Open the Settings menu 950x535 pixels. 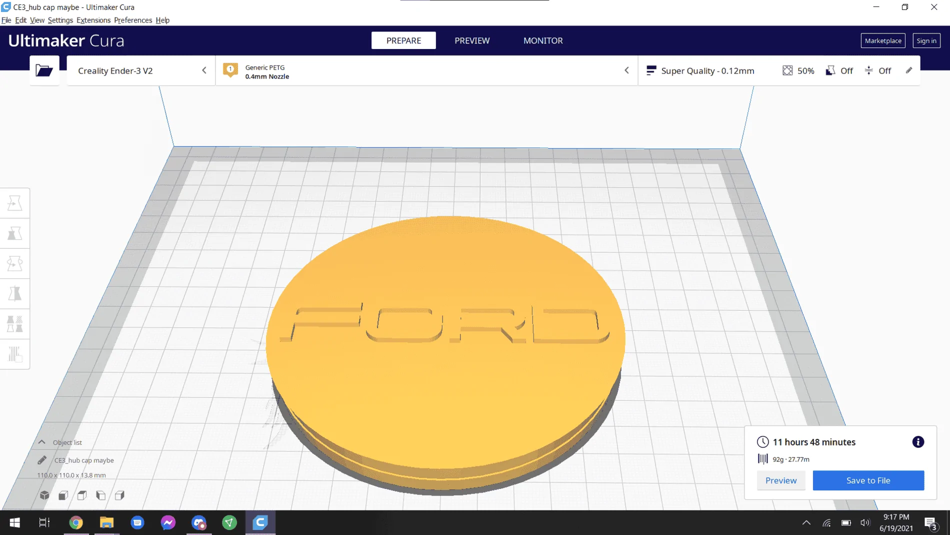tap(60, 20)
